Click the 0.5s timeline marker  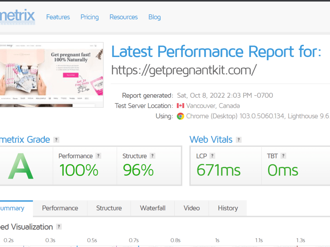92,240
